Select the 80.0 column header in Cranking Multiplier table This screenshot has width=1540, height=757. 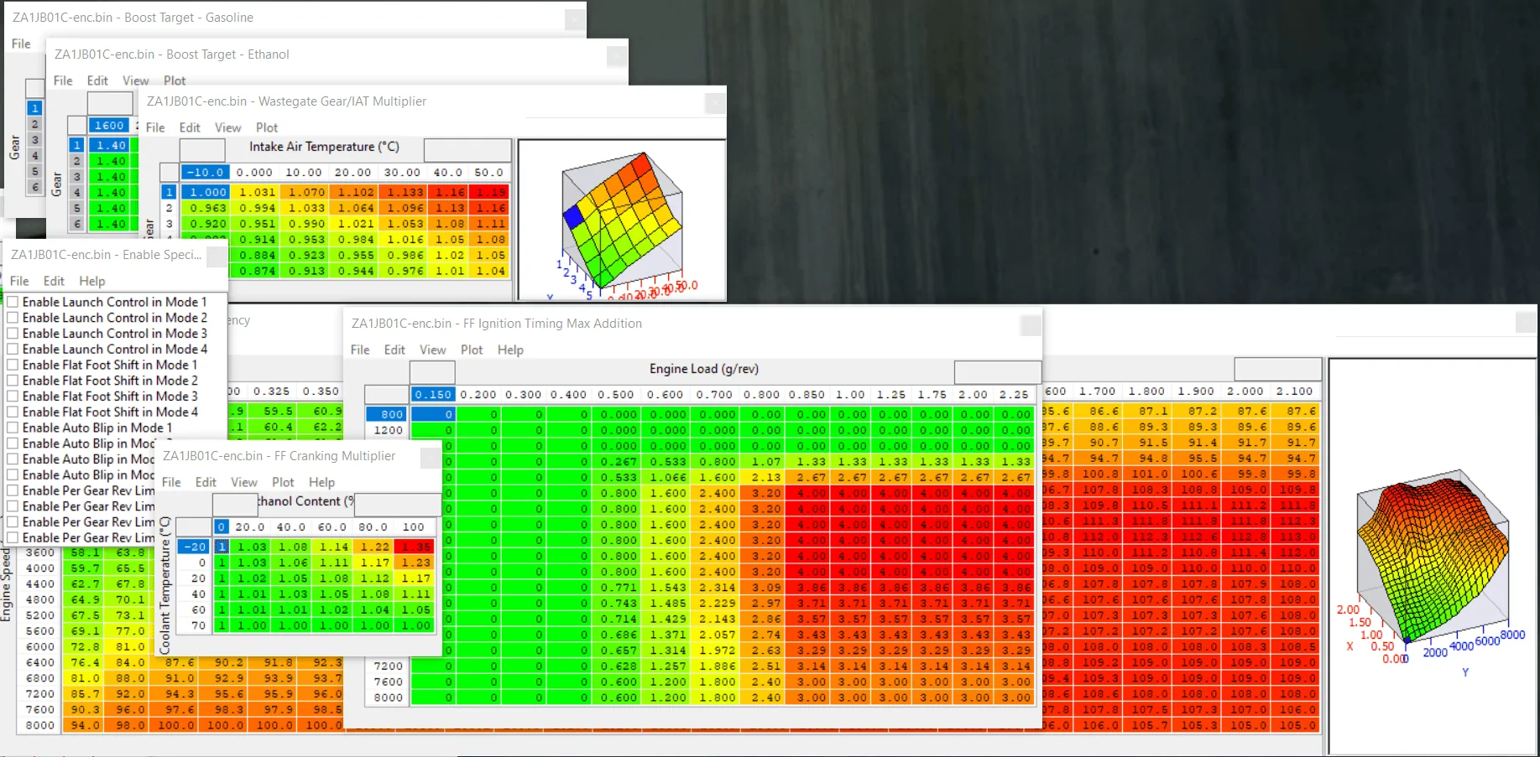[372, 526]
